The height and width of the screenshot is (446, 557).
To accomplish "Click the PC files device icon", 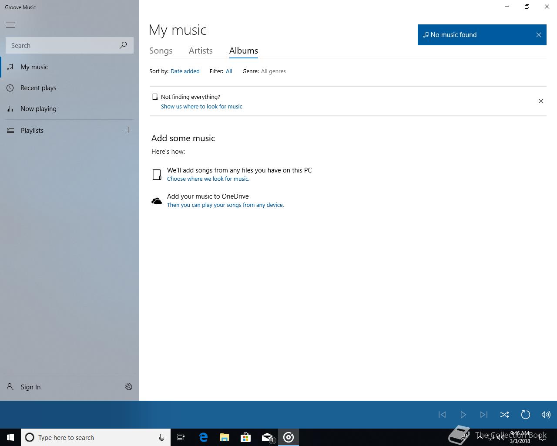I will [x=157, y=175].
